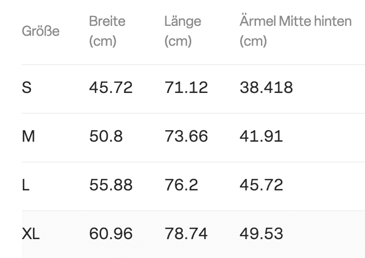Click width value 50.8 for size M
The image size is (365, 258).
[106, 136]
